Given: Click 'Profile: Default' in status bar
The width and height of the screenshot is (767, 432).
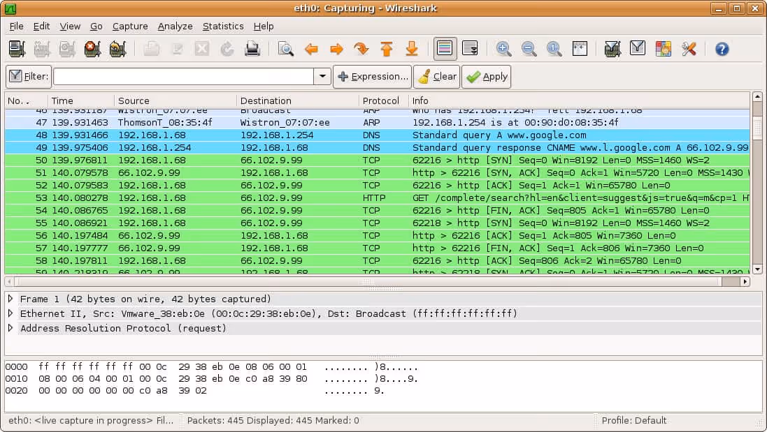Looking at the screenshot, I should [x=634, y=420].
